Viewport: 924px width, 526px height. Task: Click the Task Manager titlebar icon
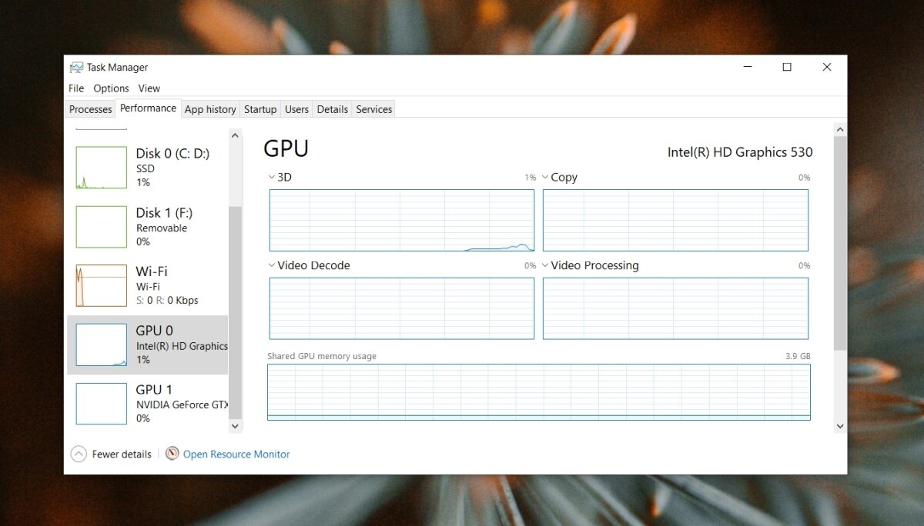tap(76, 67)
